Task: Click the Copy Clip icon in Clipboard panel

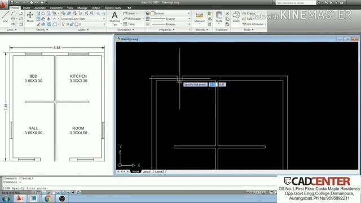Action: (x=227, y=19)
